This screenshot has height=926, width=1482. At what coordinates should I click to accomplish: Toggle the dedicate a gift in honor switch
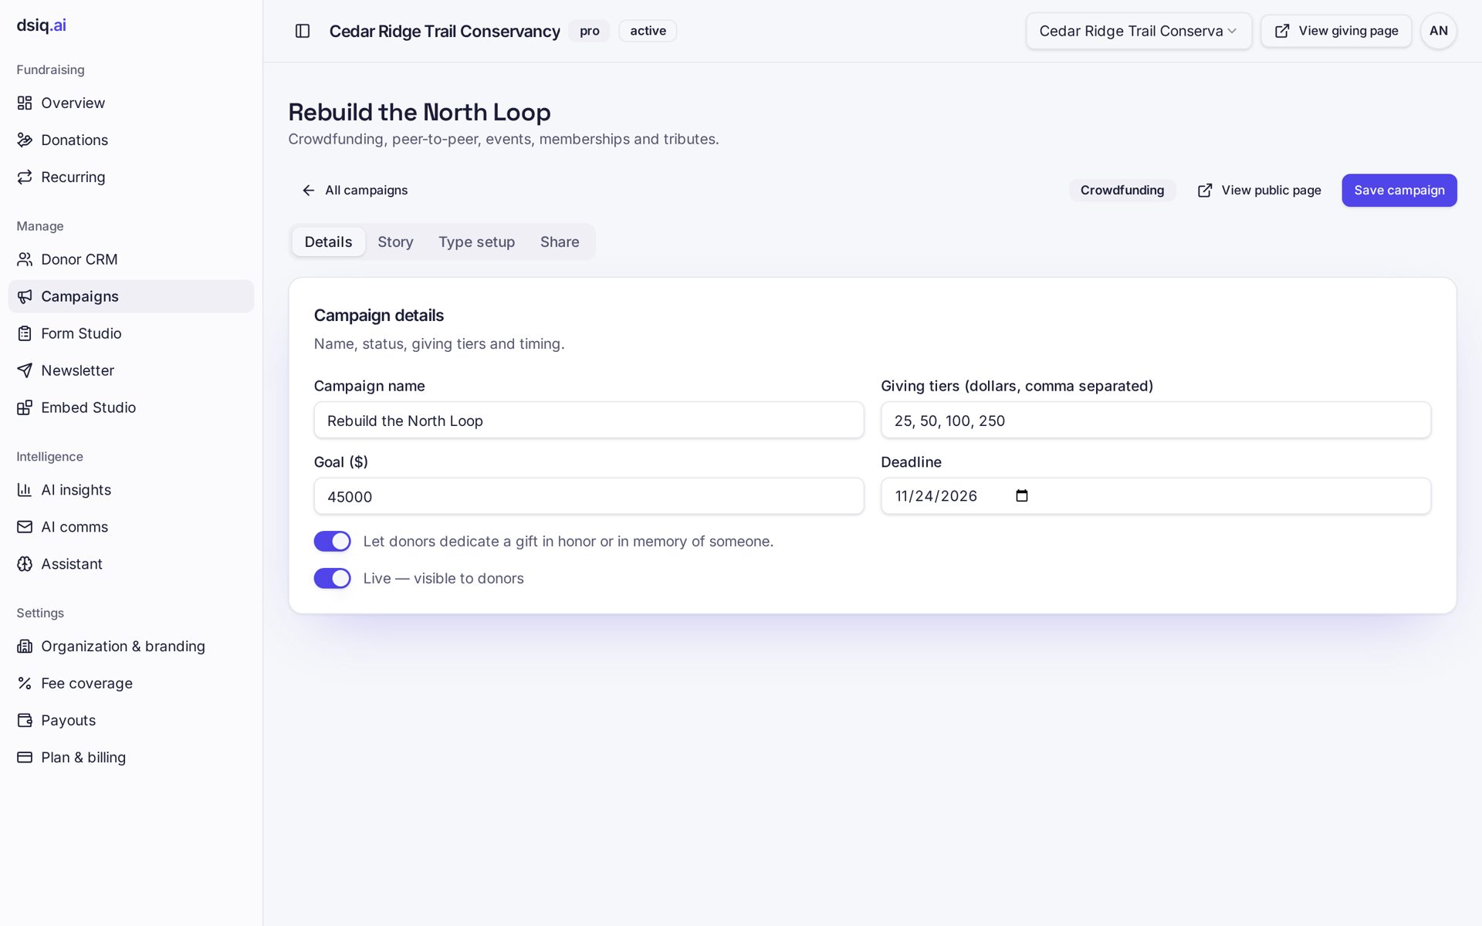click(332, 541)
